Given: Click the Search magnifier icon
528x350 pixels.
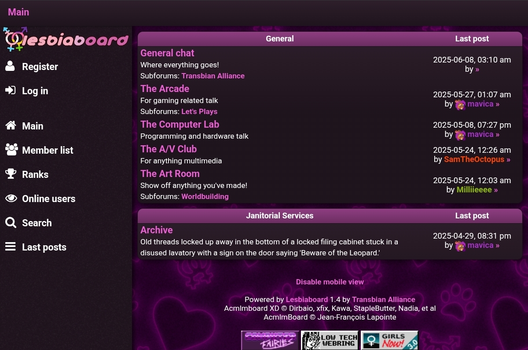Looking at the screenshot, I should tap(11, 222).
